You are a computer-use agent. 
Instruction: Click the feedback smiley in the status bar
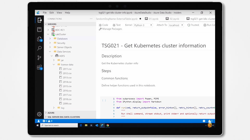pyautogui.click(x=204, y=121)
